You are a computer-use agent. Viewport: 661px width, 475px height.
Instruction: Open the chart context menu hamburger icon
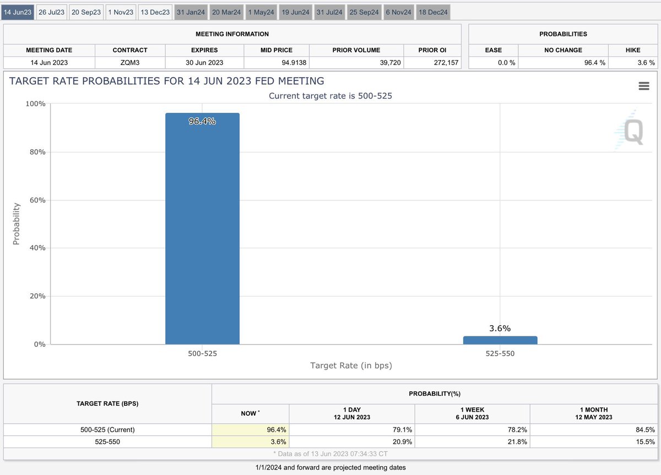(x=643, y=86)
